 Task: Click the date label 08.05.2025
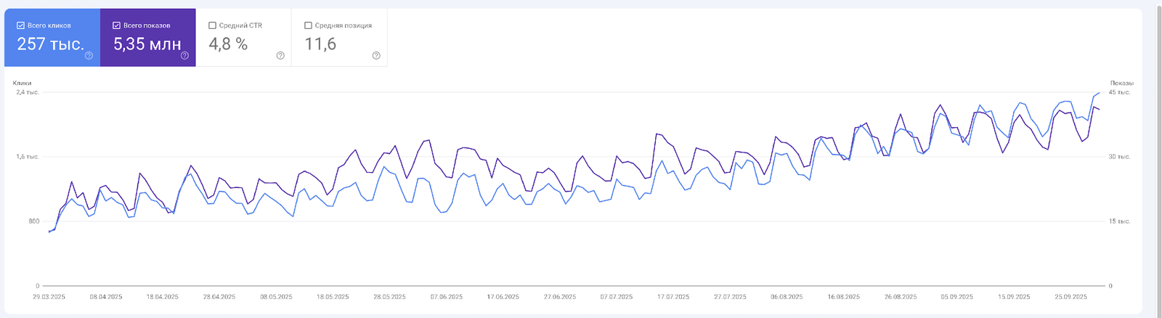pos(276,297)
